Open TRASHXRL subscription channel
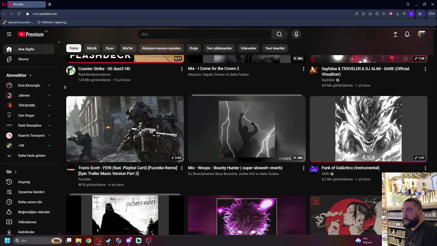 click(29, 105)
